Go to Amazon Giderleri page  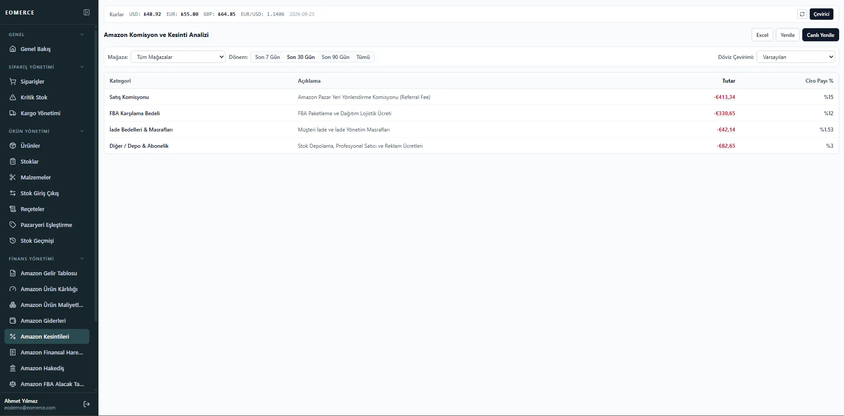tap(47, 321)
